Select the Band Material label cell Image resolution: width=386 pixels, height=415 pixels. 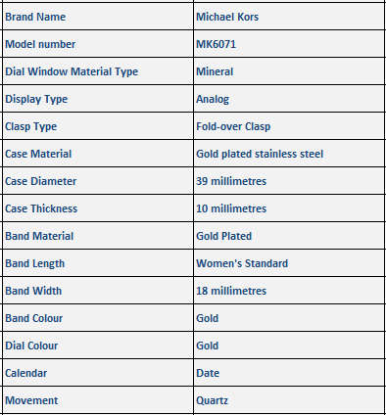[98, 236]
